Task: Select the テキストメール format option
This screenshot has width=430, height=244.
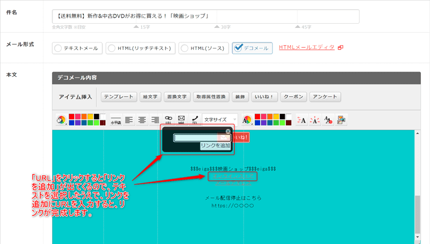Action: 77,48
